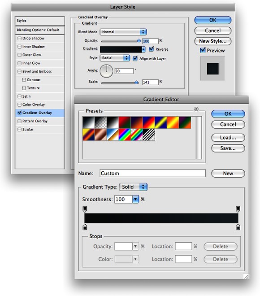Click the Angle dial in Layer Style
The image size is (260, 296).
pyautogui.click(x=106, y=71)
